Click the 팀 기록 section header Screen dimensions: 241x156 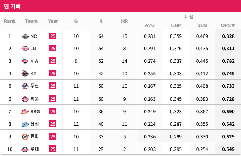point(12,6)
